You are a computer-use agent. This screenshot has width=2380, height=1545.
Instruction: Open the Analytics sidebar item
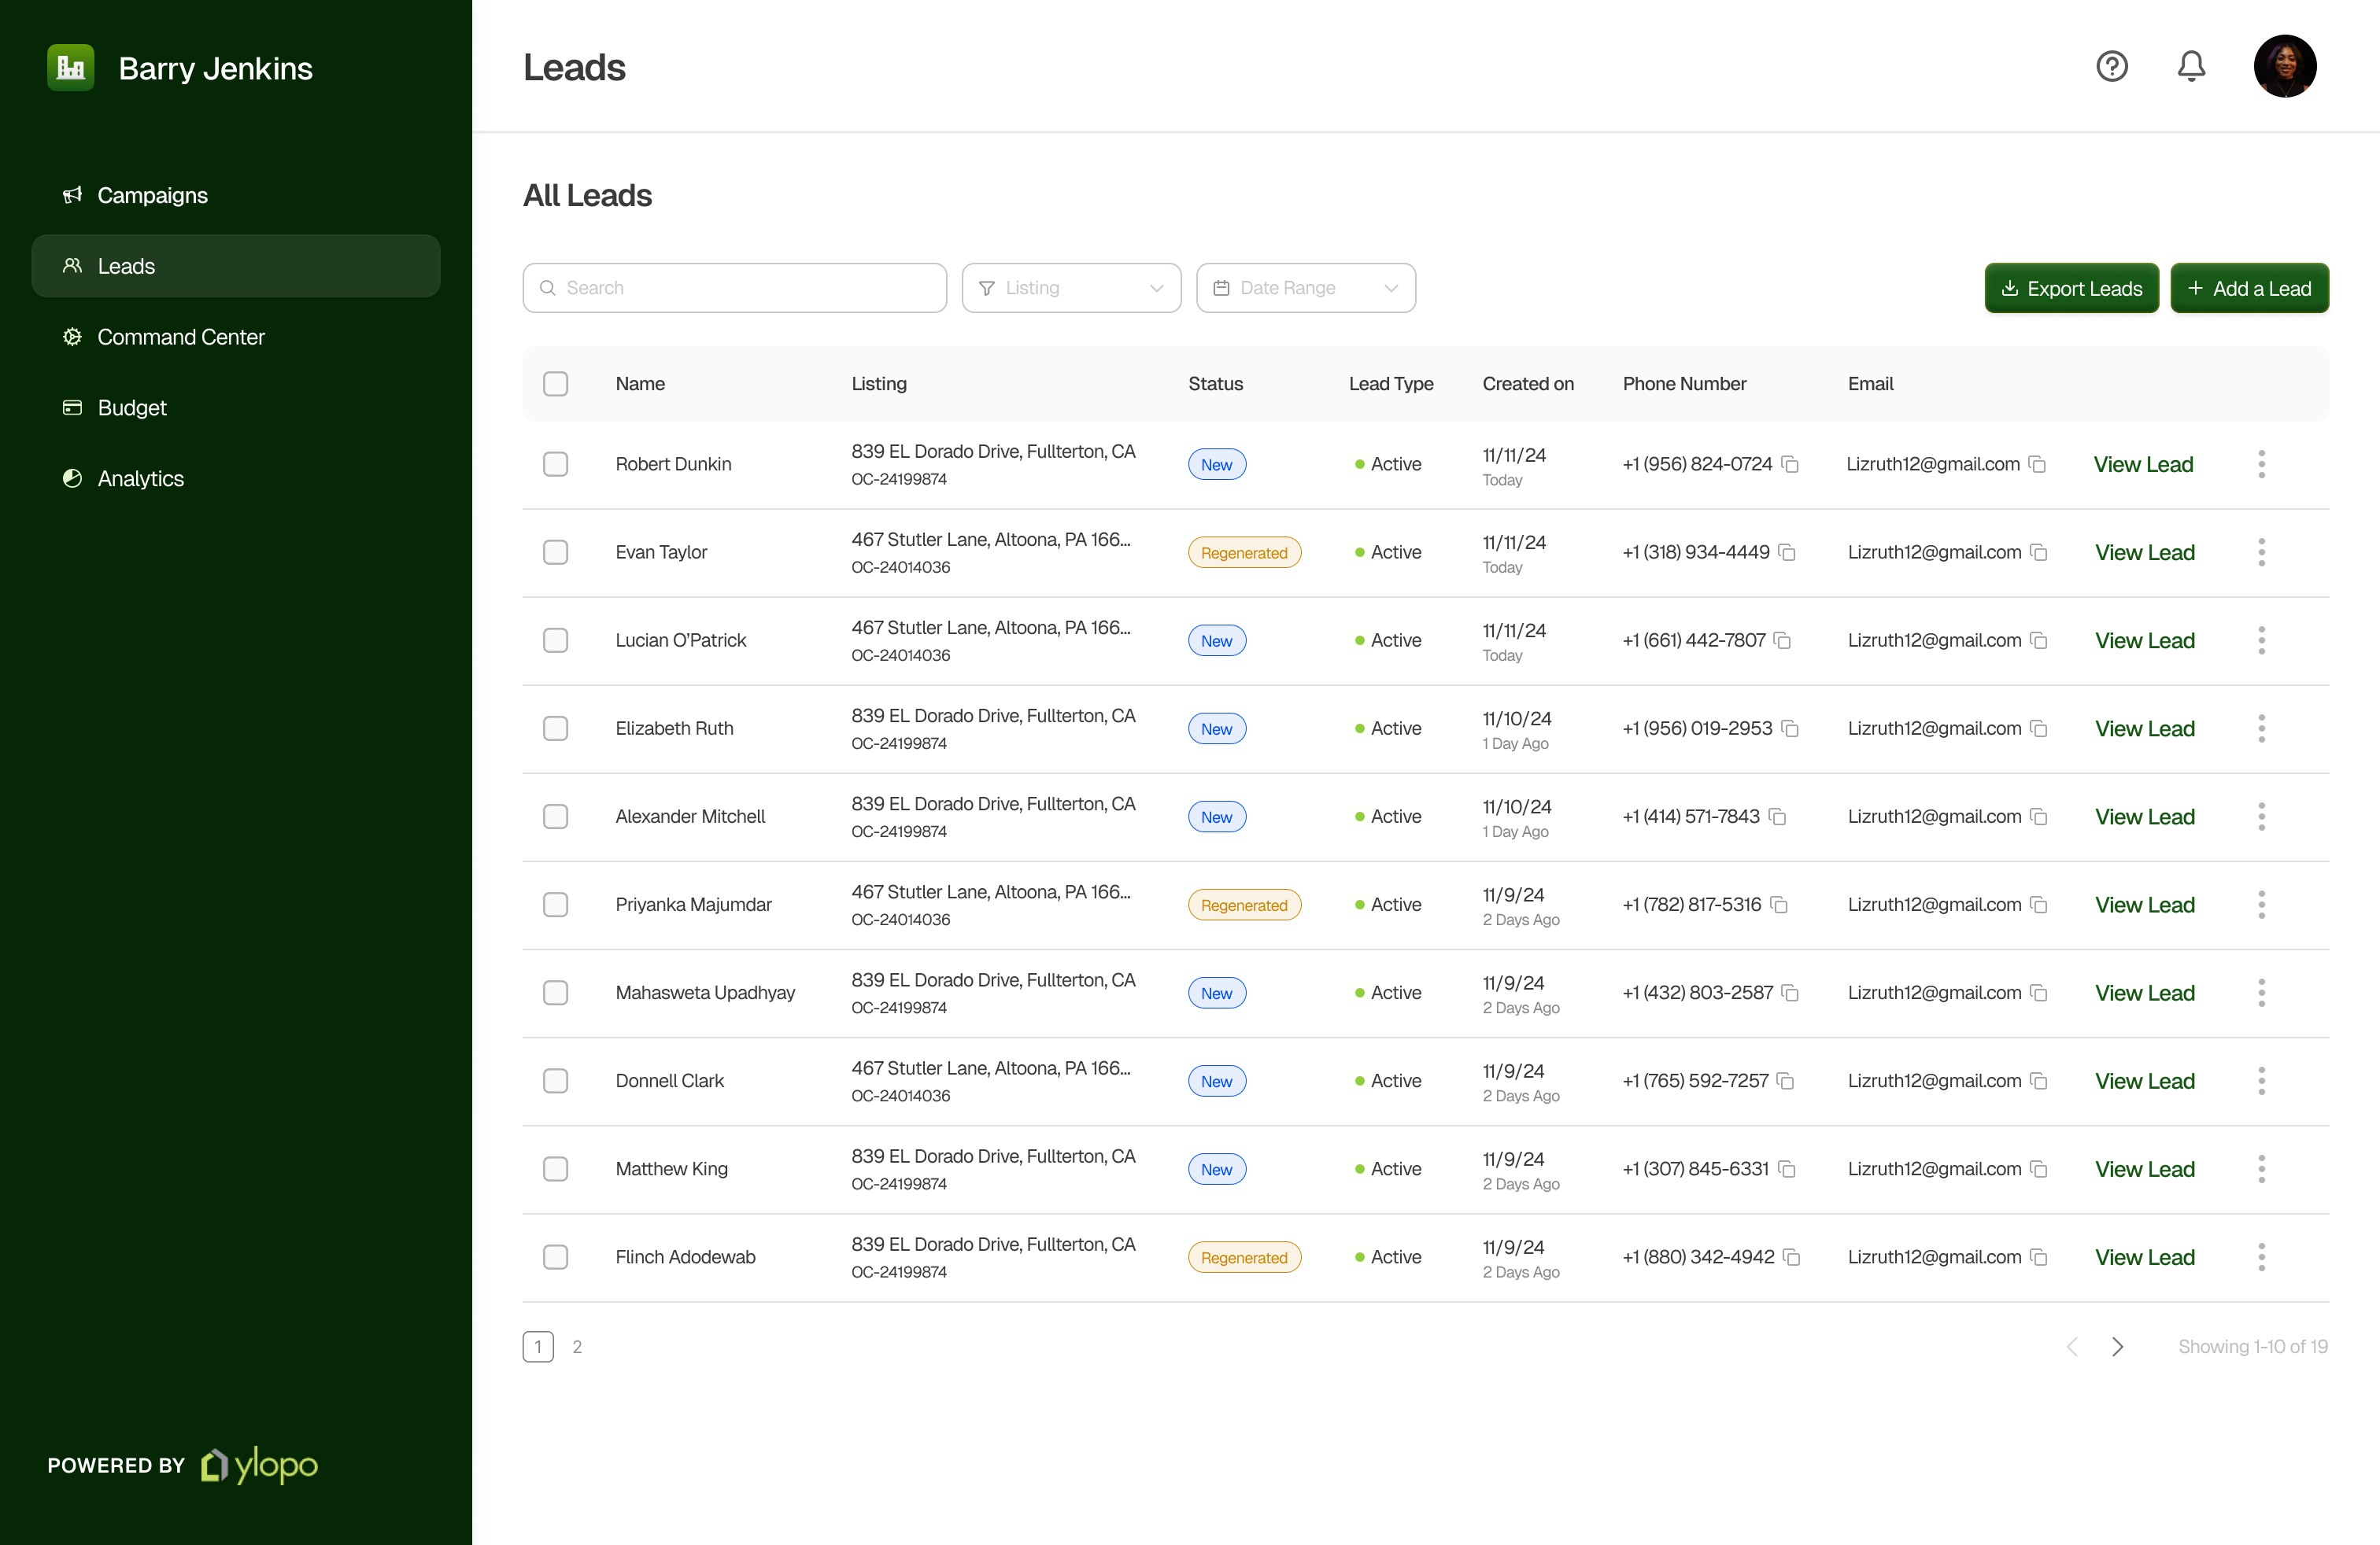tap(140, 479)
